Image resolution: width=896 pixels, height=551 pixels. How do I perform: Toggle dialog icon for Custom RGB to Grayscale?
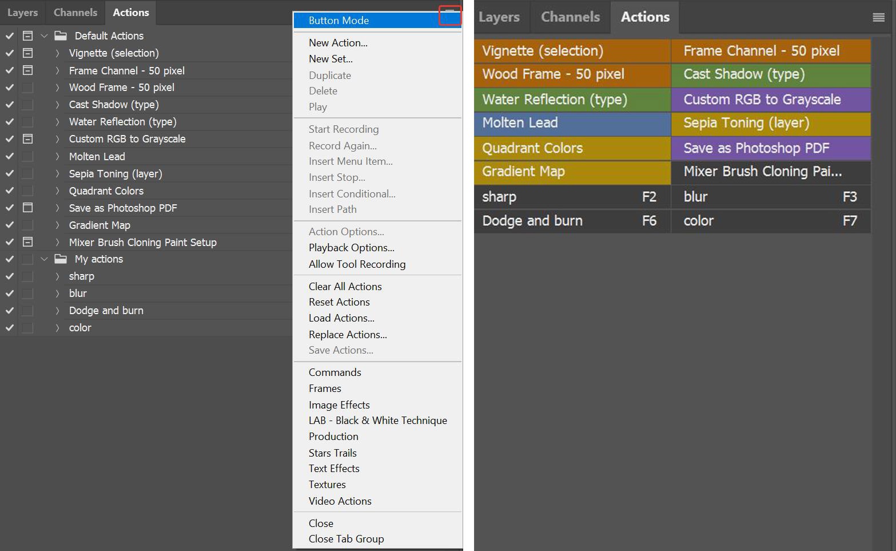coord(27,139)
